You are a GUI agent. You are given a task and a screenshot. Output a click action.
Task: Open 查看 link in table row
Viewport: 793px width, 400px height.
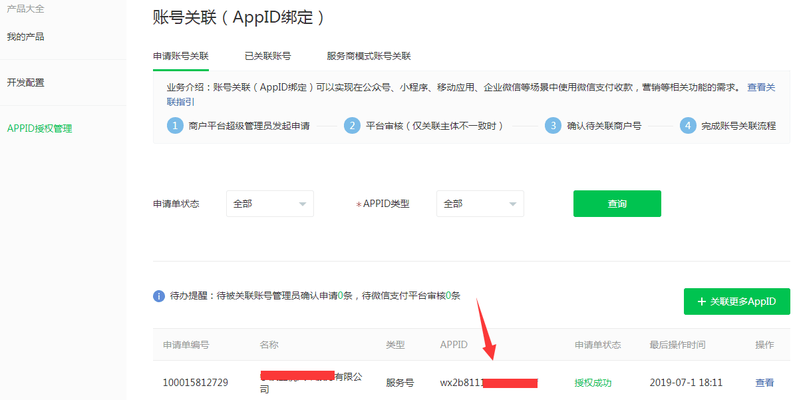764,383
